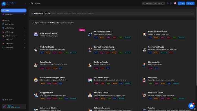Open Freelancer Studio icon
This screenshot has height=111, width=197.
click(x=144, y=95)
